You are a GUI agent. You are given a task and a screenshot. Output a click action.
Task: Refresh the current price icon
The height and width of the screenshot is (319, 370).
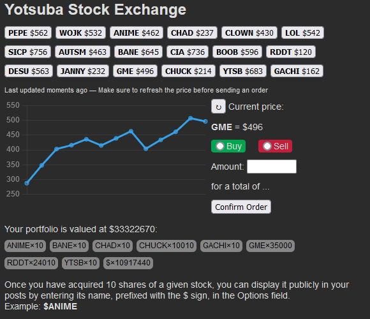218,107
